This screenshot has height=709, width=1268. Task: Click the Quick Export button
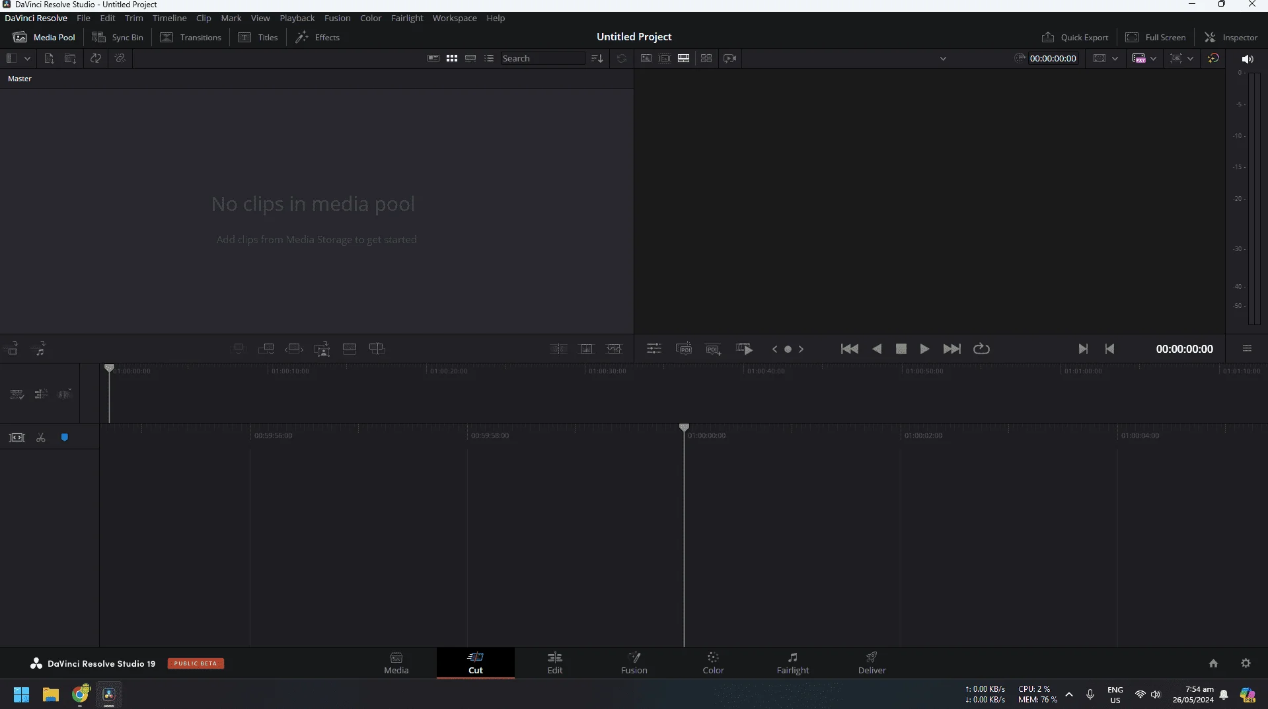click(1075, 37)
